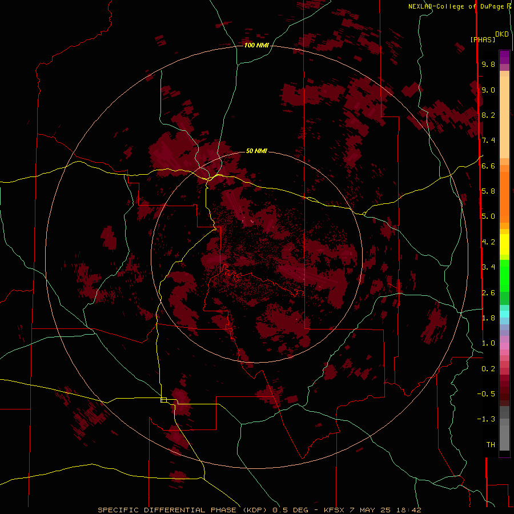Click the 5.0 scale value
The image size is (514, 514).
488,216
